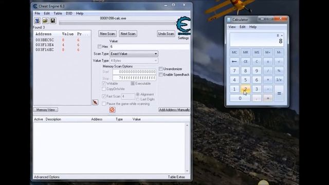Image resolution: width=329 pixels, height=185 pixels.
Task: Open the process list icon in Cheat Engine
Action: click(37, 21)
